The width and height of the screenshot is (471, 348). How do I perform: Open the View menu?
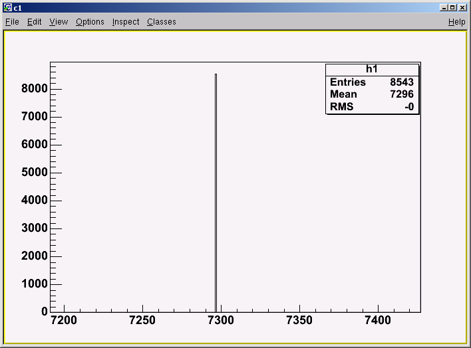click(x=59, y=22)
